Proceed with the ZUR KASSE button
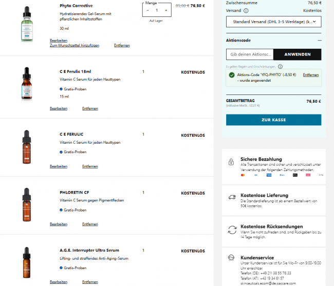The height and width of the screenshot is (286, 334). point(273,120)
